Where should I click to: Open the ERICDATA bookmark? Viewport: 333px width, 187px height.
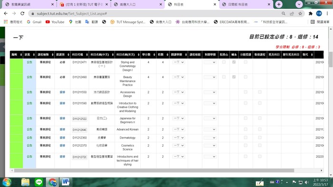232,22
